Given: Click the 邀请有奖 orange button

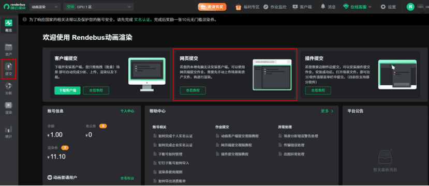Looking at the screenshot, I should click(212, 7).
